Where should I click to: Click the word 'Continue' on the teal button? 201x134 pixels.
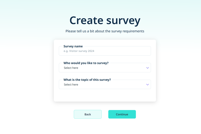[122, 114]
